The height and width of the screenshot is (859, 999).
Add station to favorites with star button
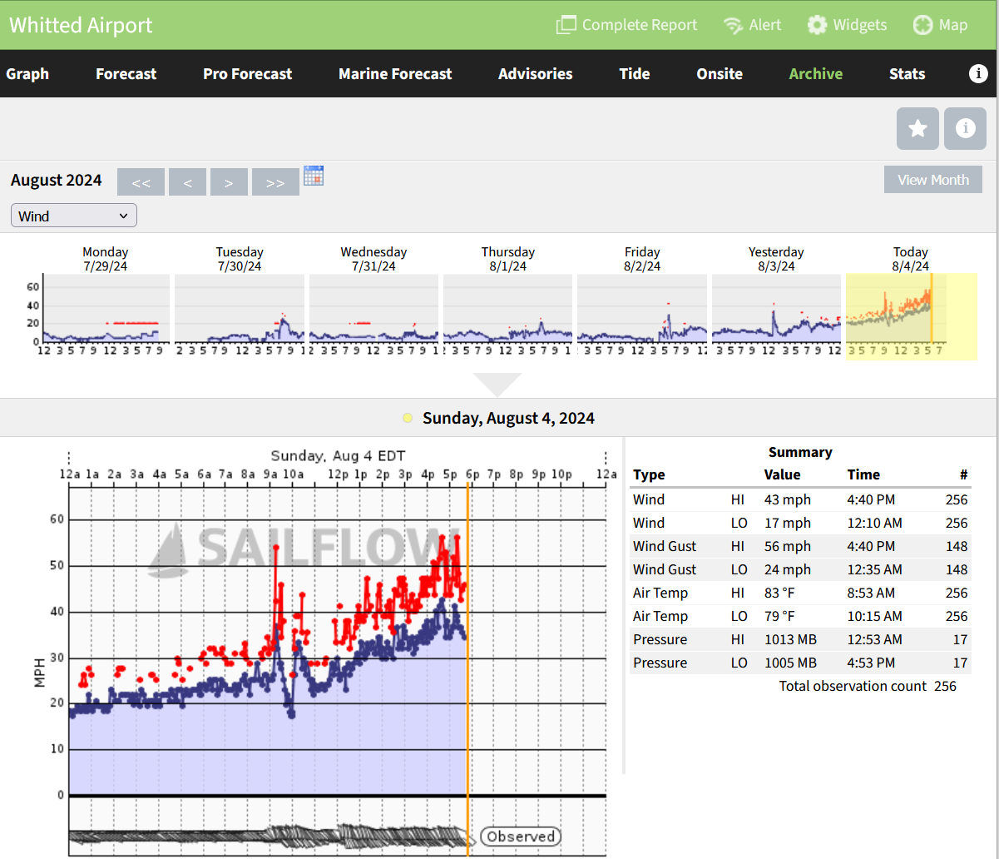coord(917,129)
